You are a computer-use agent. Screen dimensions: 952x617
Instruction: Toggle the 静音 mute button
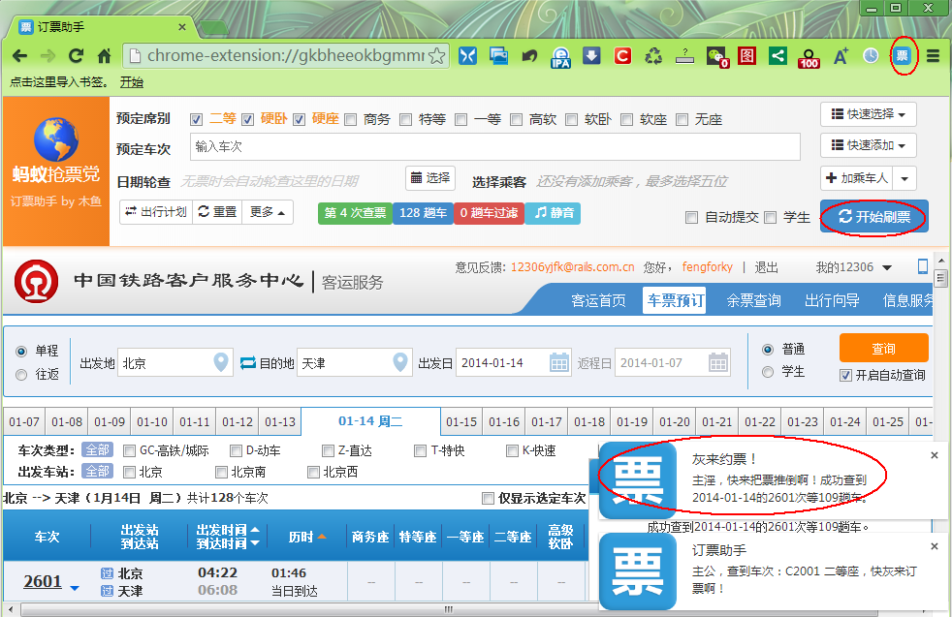(x=554, y=213)
